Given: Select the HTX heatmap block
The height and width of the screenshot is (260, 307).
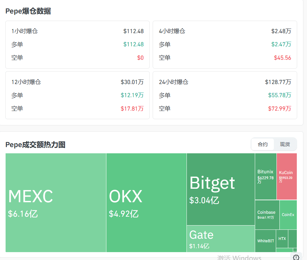Looking at the screenshot, I should point(282,239).
